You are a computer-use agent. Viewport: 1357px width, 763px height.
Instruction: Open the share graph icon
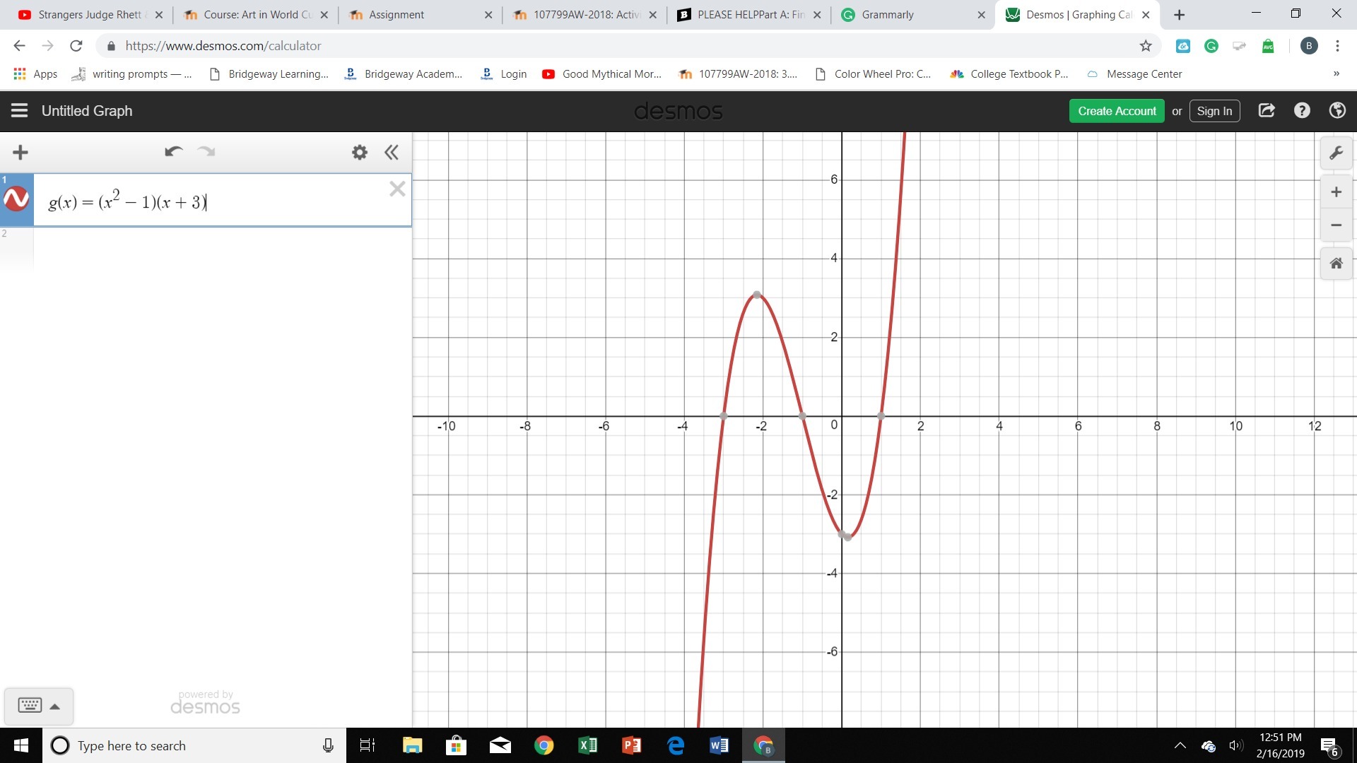1267,111
